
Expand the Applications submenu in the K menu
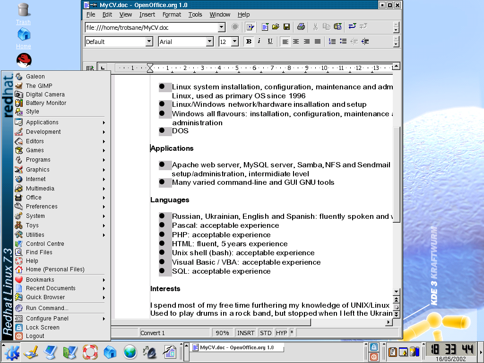[x=60, y=122]
